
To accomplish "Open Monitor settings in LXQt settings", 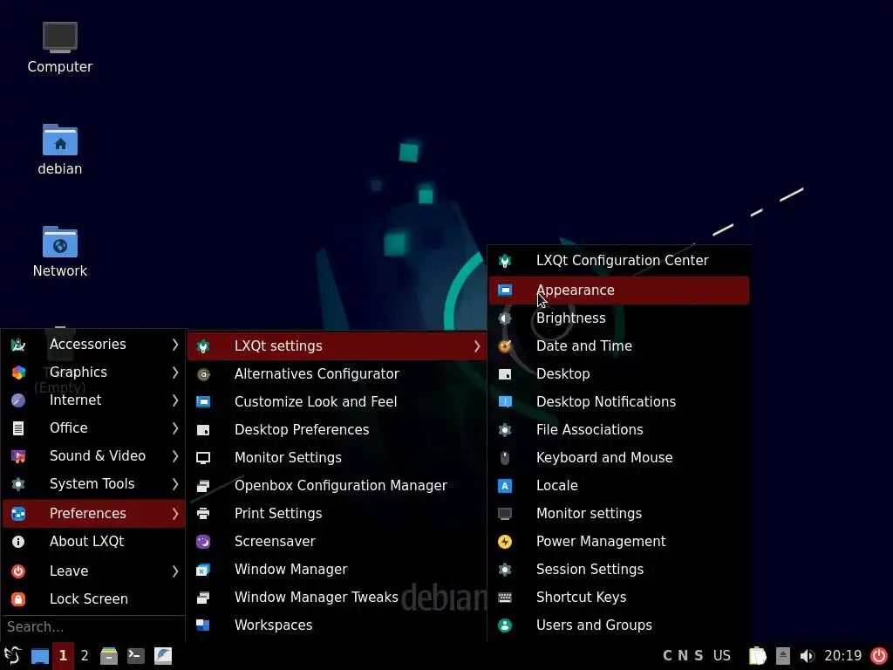I will 619,514.
